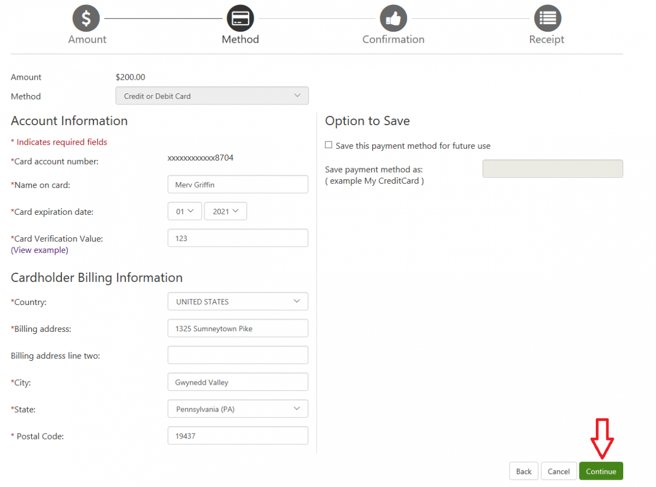Click the Back button
This screenshot has width=656, height=487.
[524, 471]
